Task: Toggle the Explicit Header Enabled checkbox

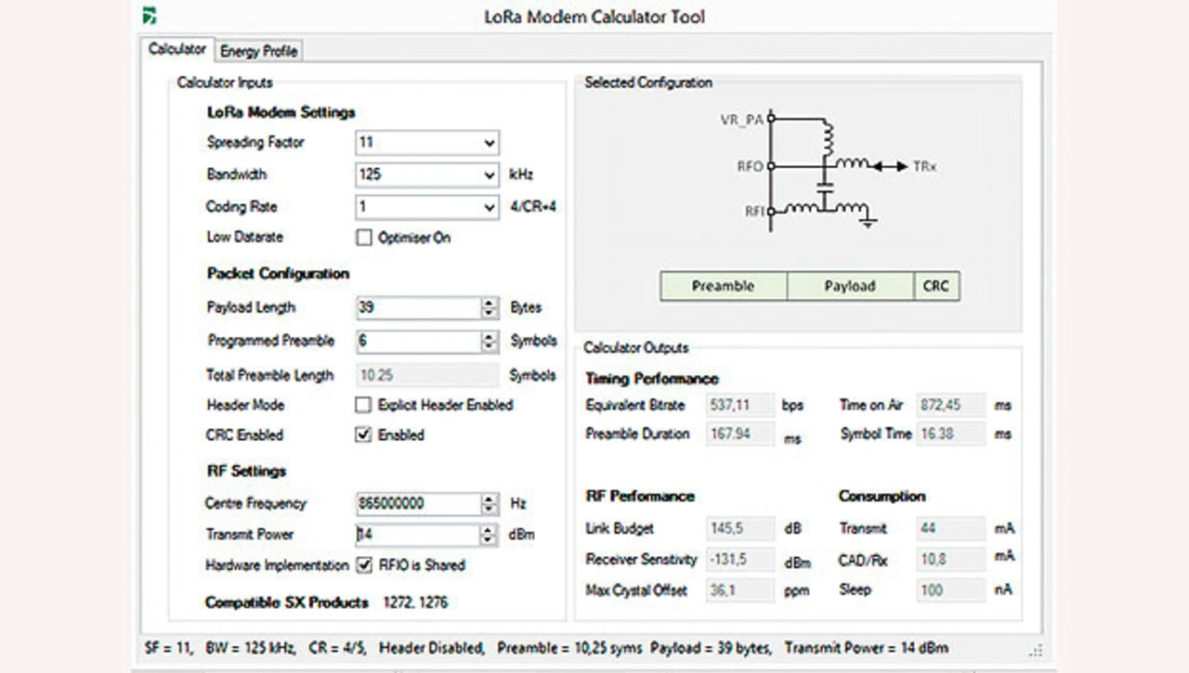Action: coord(364,405)
